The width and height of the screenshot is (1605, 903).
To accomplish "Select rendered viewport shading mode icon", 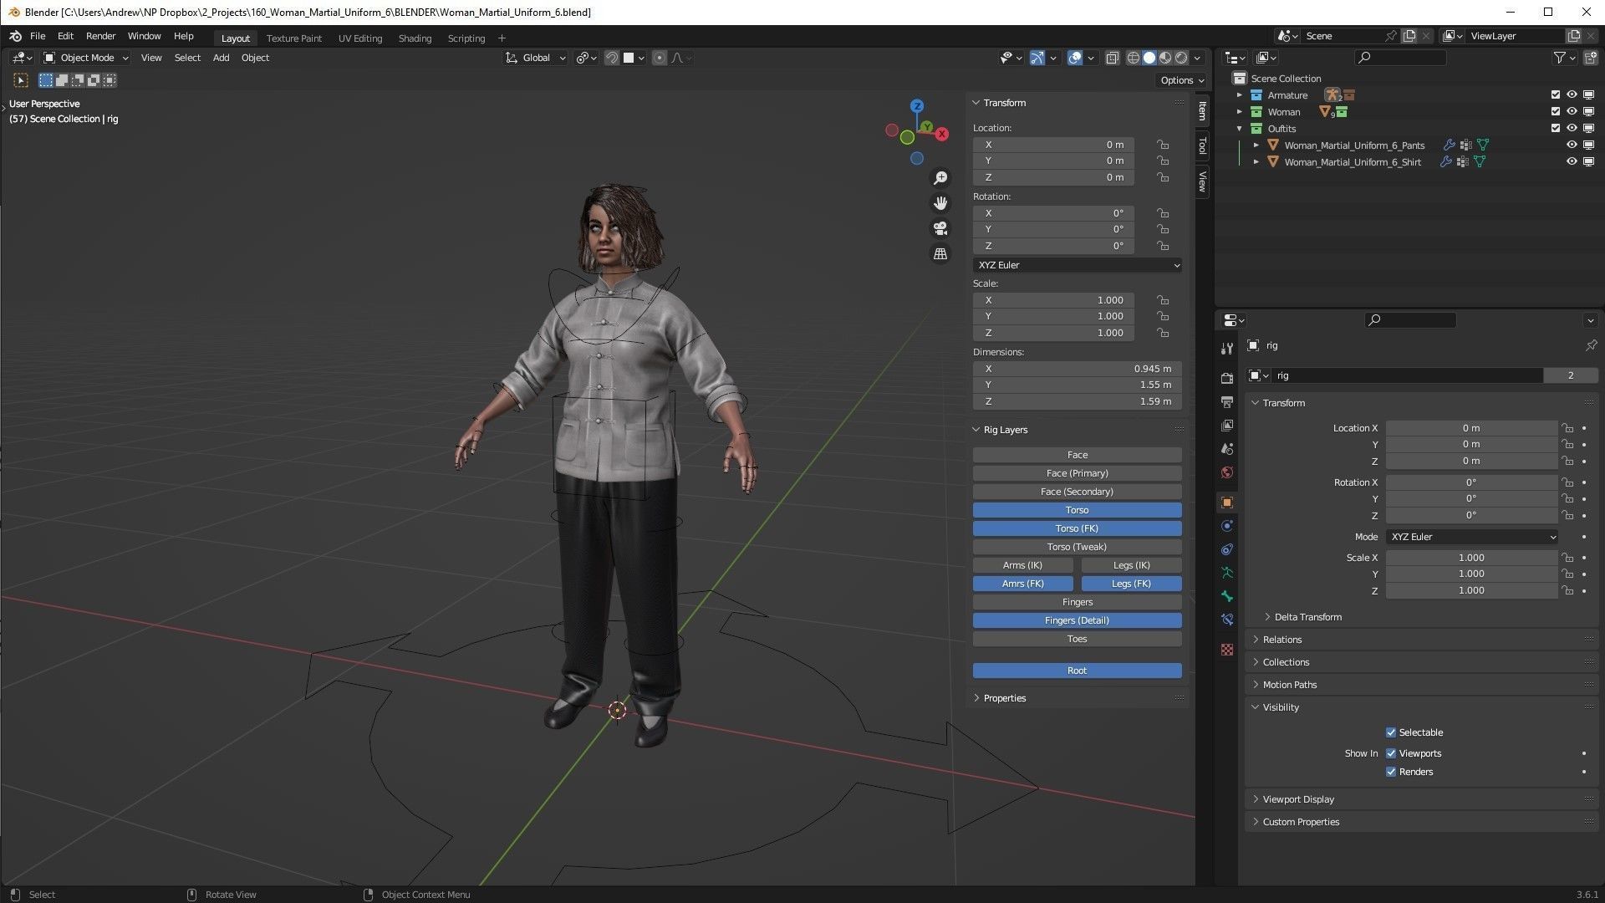I will [x=1181, y=58].
